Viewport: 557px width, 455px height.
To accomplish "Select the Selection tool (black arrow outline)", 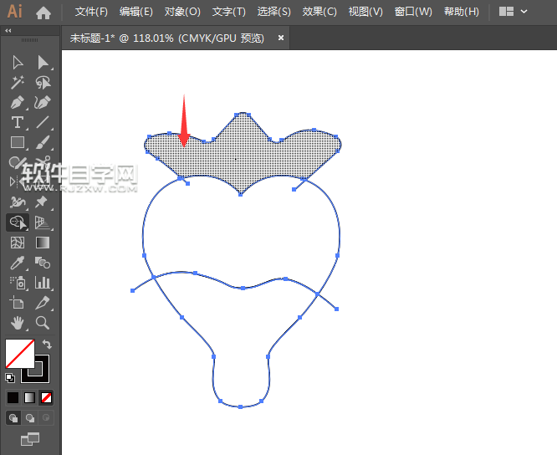I will (18, 63).
